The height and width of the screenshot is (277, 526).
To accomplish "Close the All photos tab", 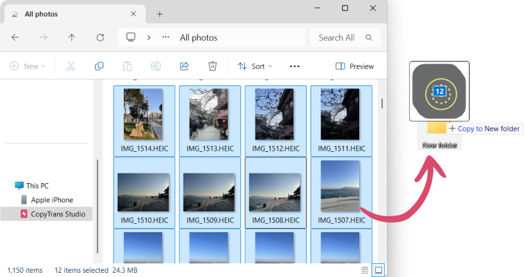I will [x=133, y=14].
